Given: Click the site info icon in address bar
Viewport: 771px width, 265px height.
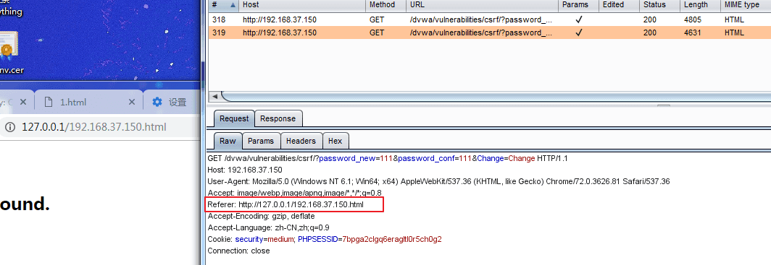Looking at the screenshot, I should [x=9, y=127].
